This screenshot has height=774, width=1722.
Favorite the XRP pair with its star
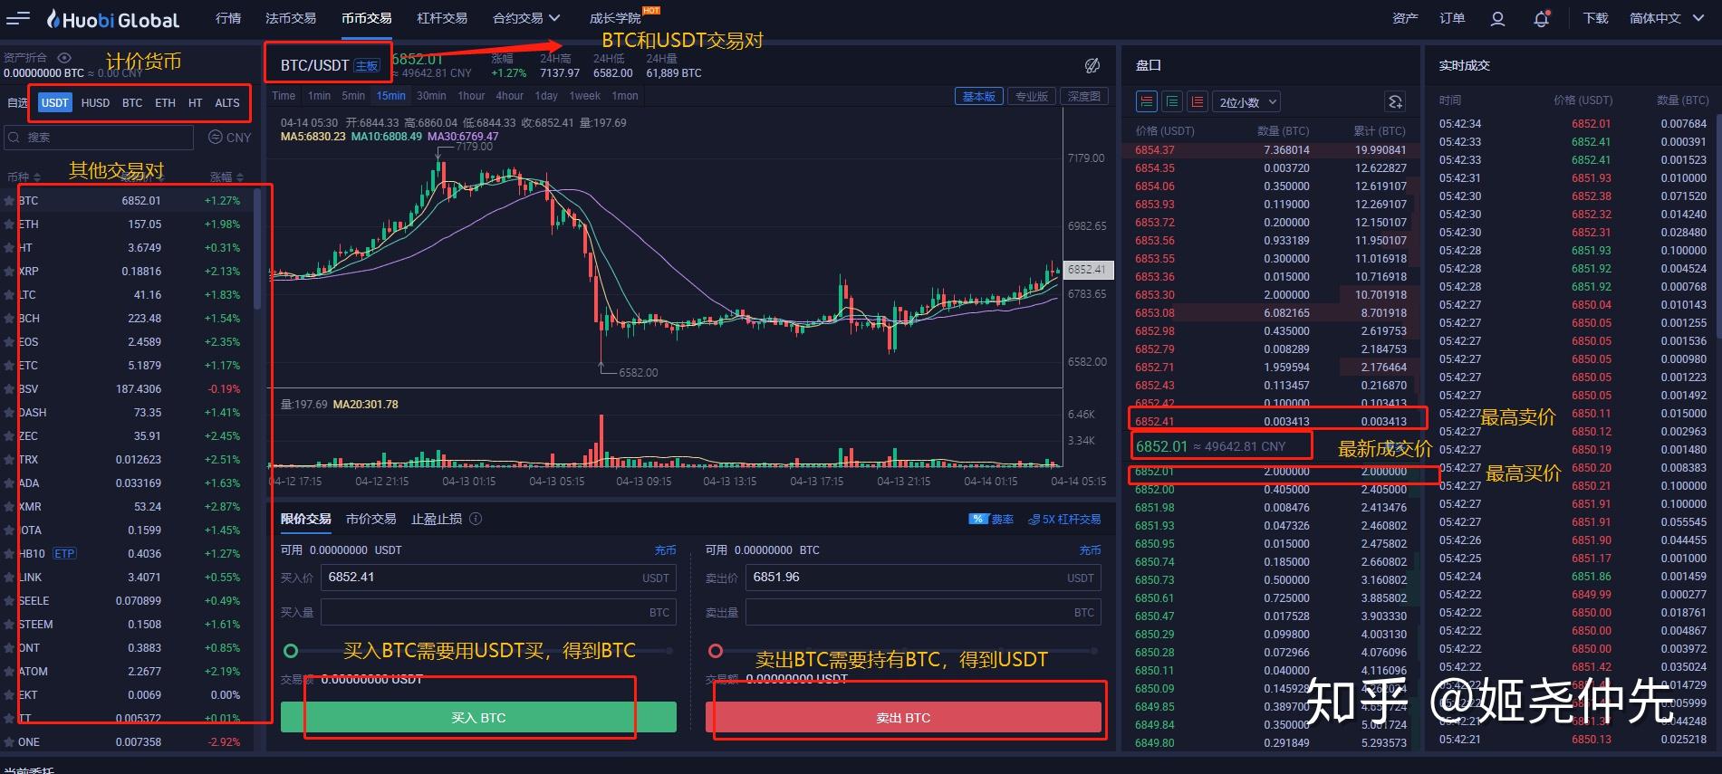point(9,272)
